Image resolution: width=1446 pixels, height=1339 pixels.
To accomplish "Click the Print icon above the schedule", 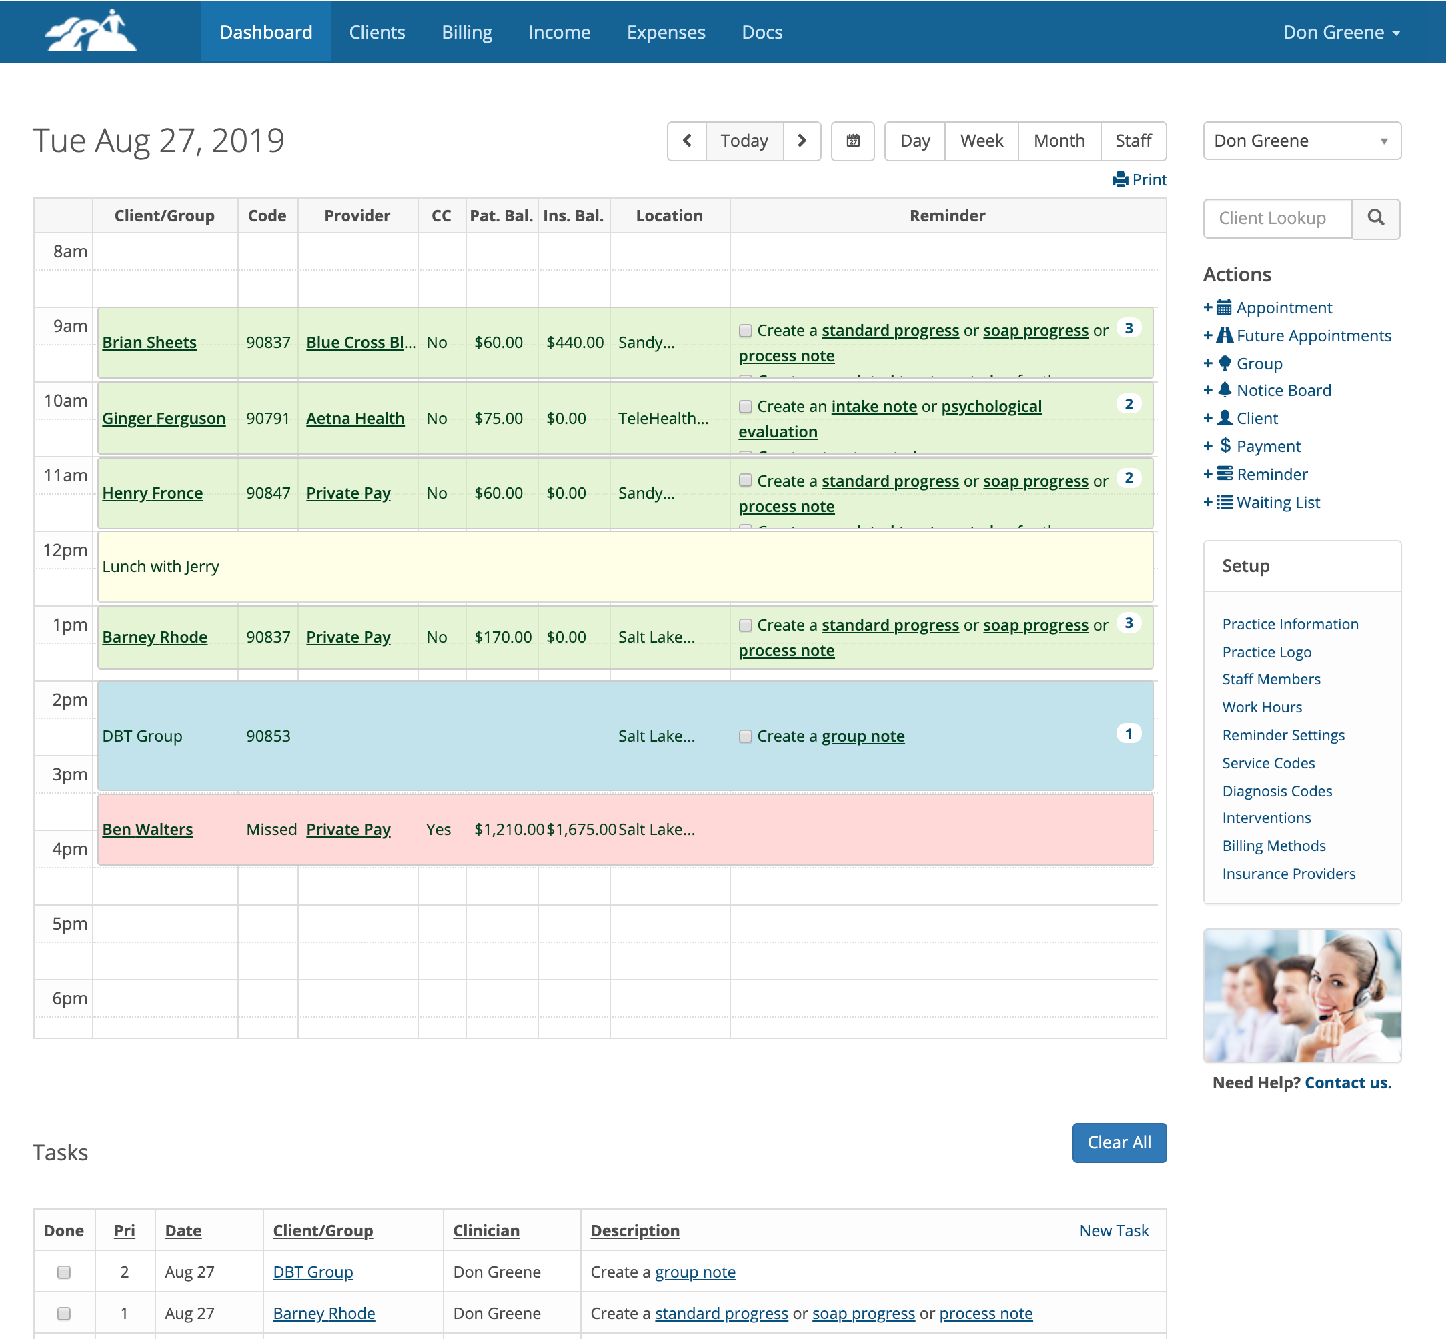I will tap(1121, 179).
